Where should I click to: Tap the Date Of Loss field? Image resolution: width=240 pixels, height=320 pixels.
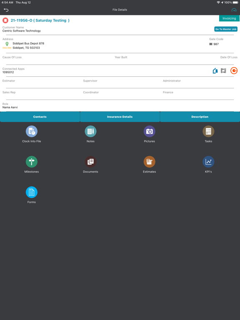tap(229, 57)
